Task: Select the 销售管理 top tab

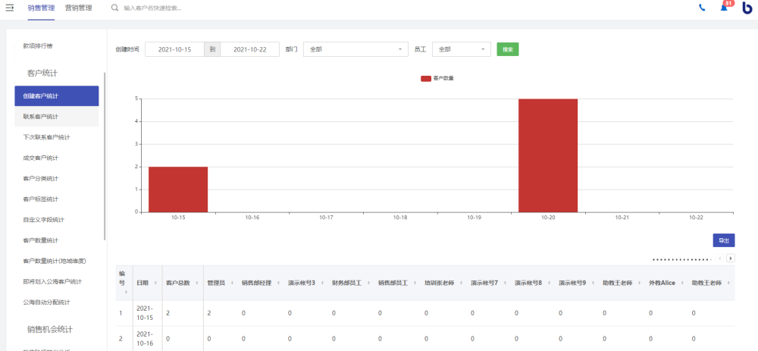Action: coord(41,8)
